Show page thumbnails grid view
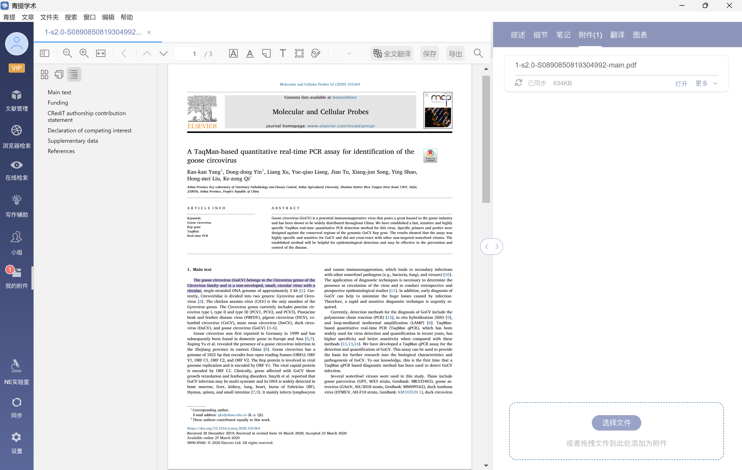Image resolution: width=742 pixels, height=470 pixels. tap(44, 74)
